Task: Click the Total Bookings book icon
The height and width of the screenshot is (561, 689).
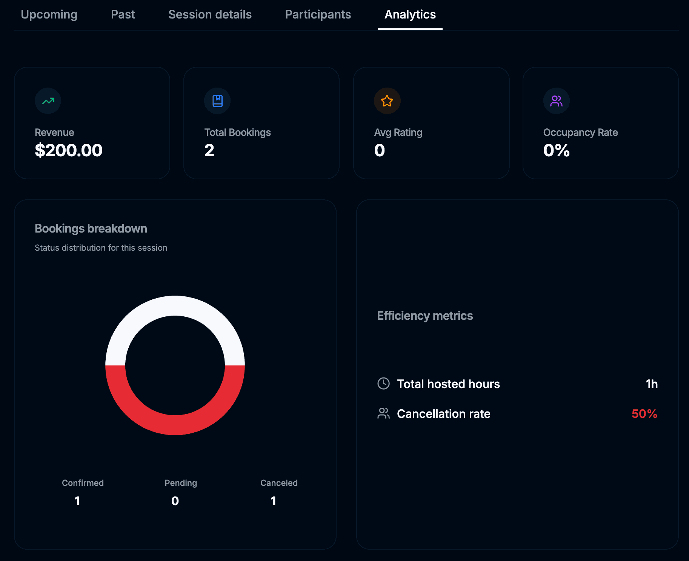Action: tap(217, 101)
